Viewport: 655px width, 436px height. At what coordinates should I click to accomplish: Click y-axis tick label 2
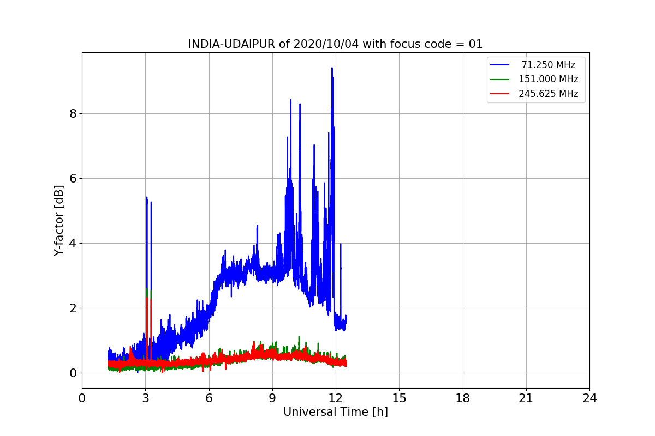pos(72,308)
